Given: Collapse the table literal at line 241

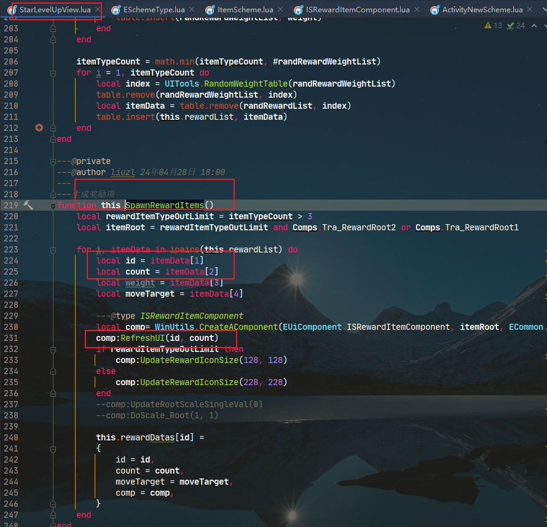Looking at the screenshot, I should pyautogui.click(x=53, y=449).
